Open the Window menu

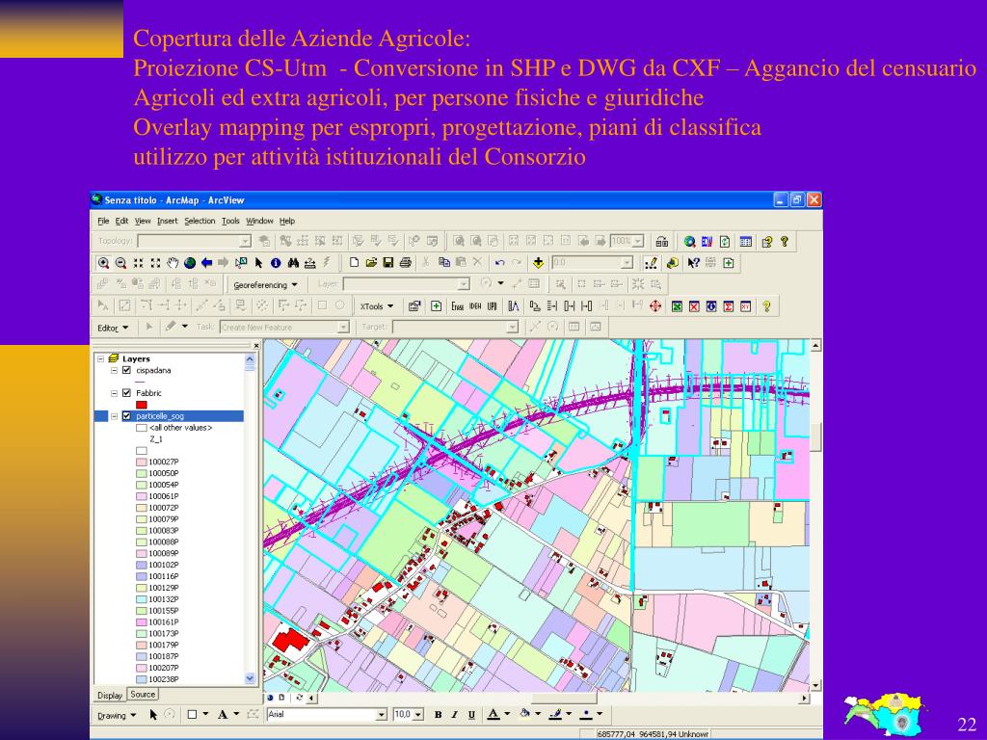click(259, 221)
